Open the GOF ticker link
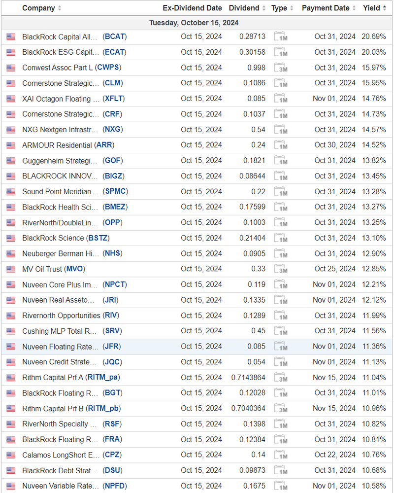 [113, 161]
